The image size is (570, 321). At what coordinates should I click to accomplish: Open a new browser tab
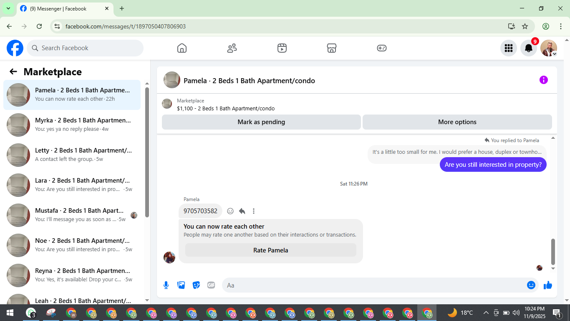(x=122, y=8)
